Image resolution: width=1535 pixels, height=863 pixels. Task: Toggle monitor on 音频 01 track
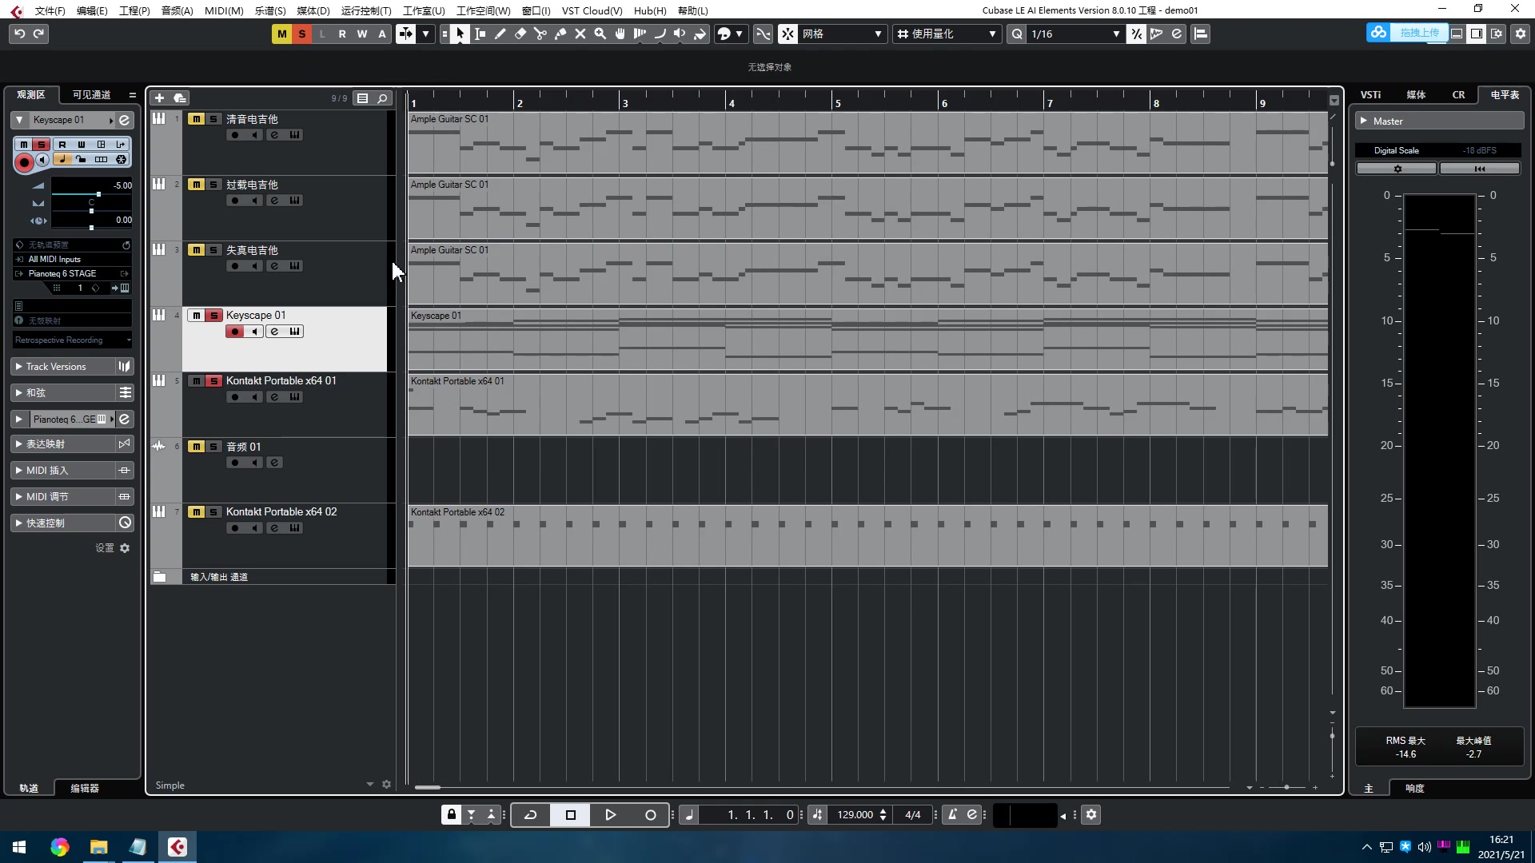tap(254, 463)
